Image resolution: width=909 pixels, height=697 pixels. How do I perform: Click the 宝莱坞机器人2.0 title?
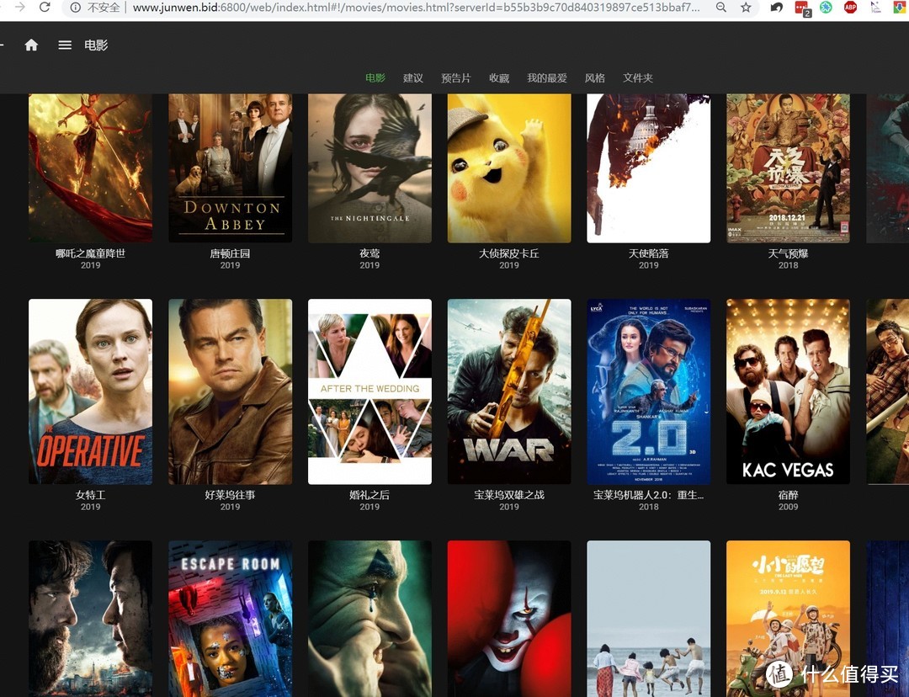pos(649,495)
